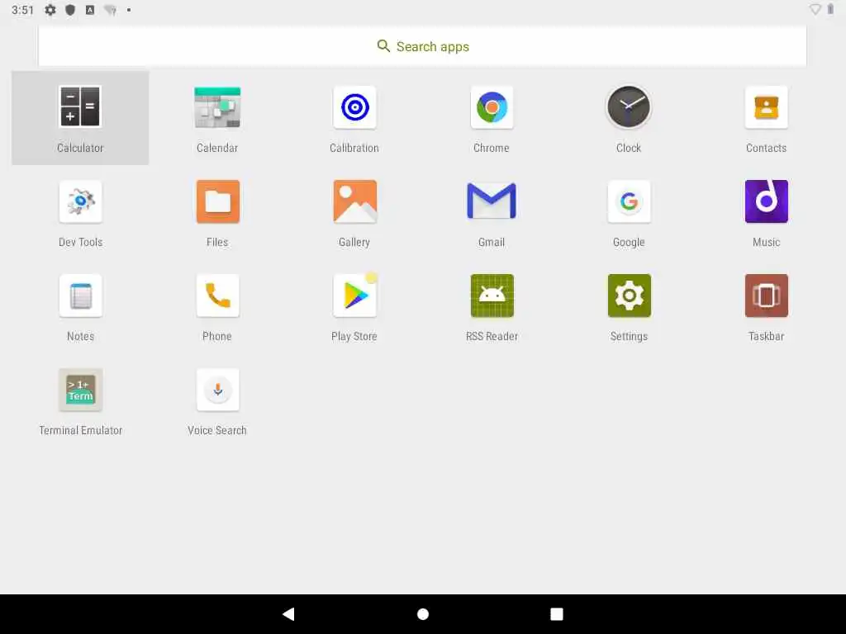Tap the 3:51 clock in status bar
The height and width of the screenshot is (634, 846).
coord(22,10)
